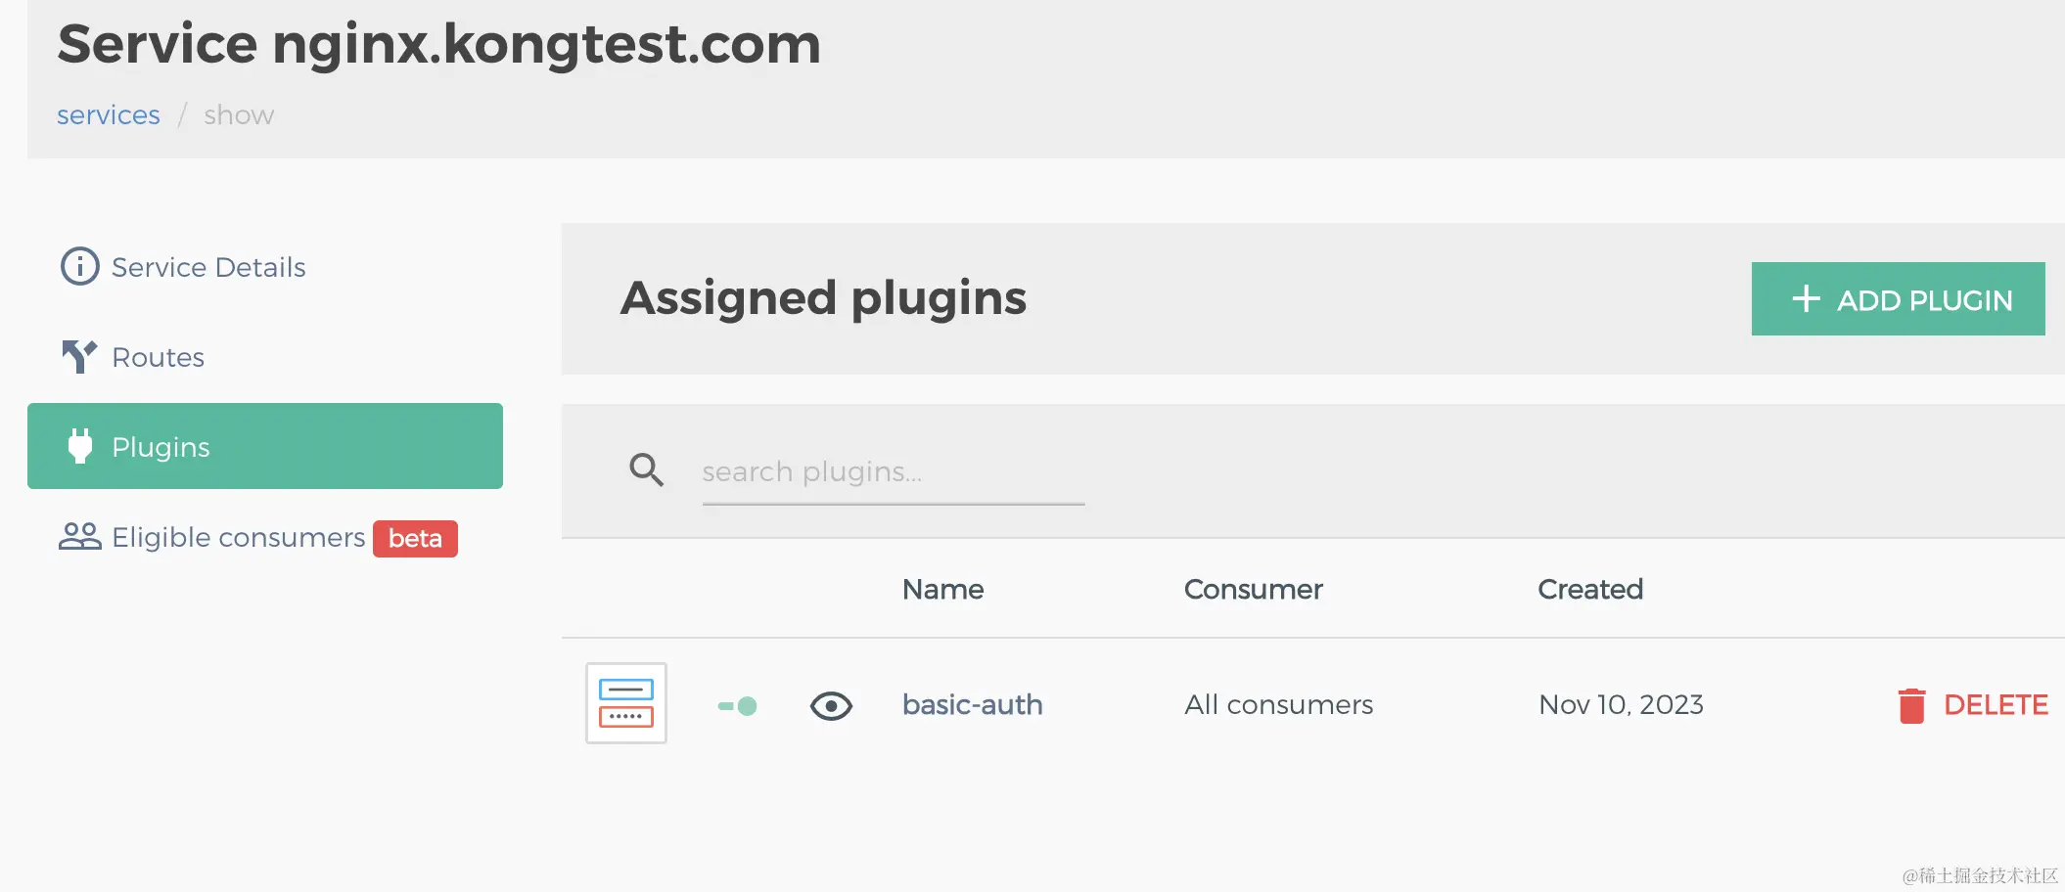Focus the search plugins input field
2065x892 pixels.
coord(893,472)
